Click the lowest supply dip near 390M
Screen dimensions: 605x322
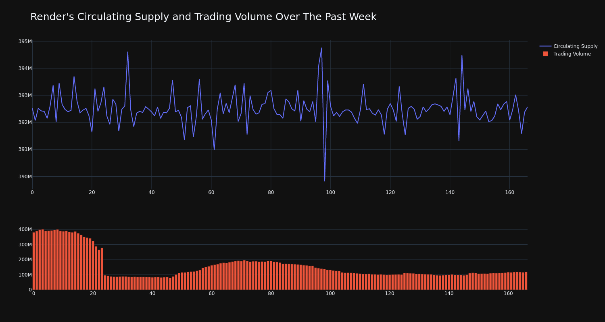pyautogui.click(x=325, y=181)
